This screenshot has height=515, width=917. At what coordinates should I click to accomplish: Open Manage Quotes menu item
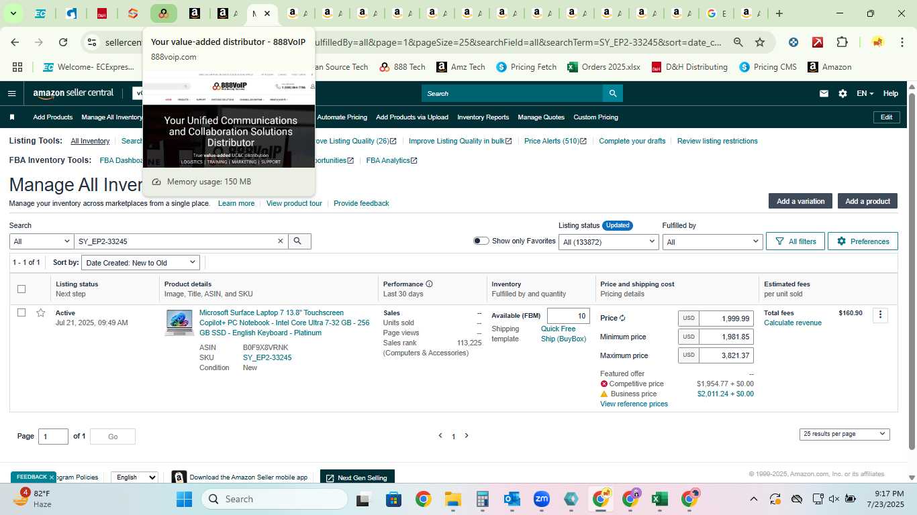[x=541, y=117]
